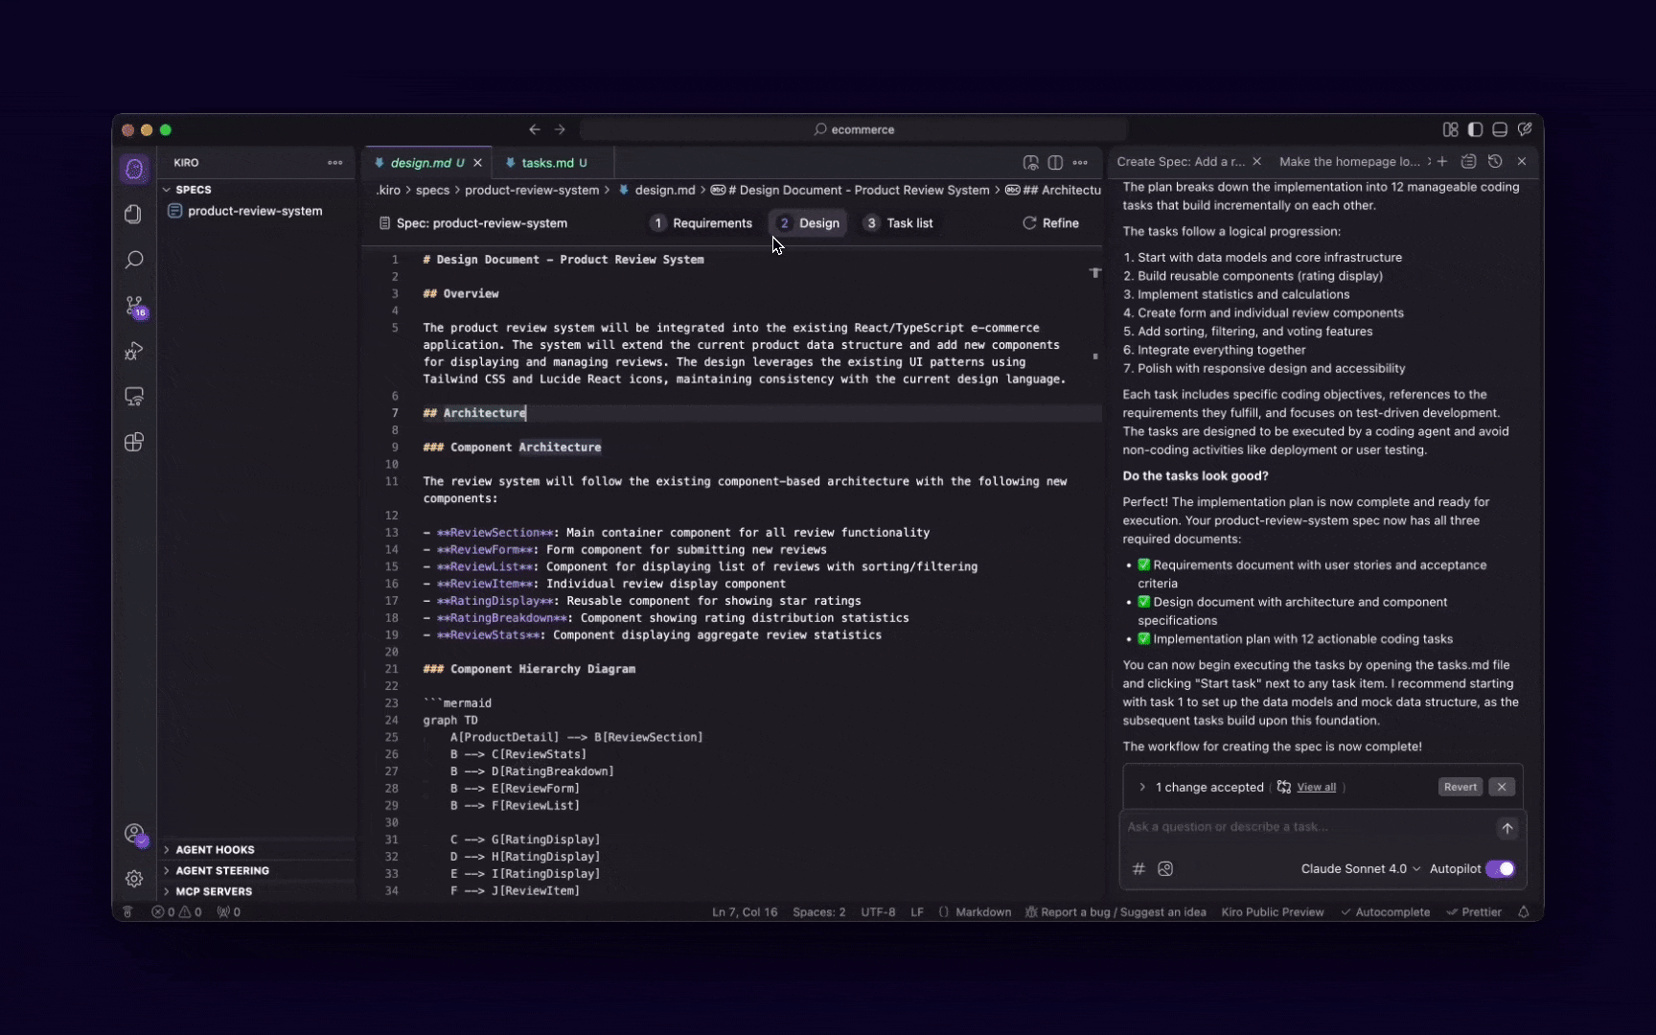Toggle Prettier in the status bar
This screenshot has width=1656, height=1035.
(1476, 911)
